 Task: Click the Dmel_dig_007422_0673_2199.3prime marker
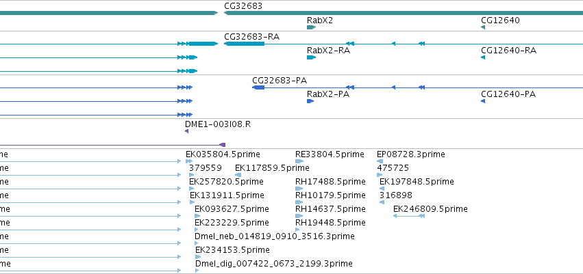197,271
